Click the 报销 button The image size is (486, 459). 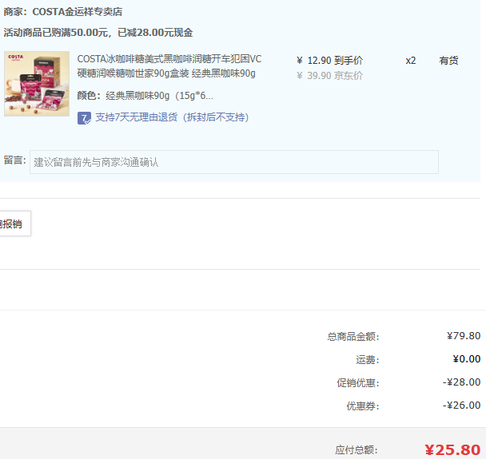[14, 224]
